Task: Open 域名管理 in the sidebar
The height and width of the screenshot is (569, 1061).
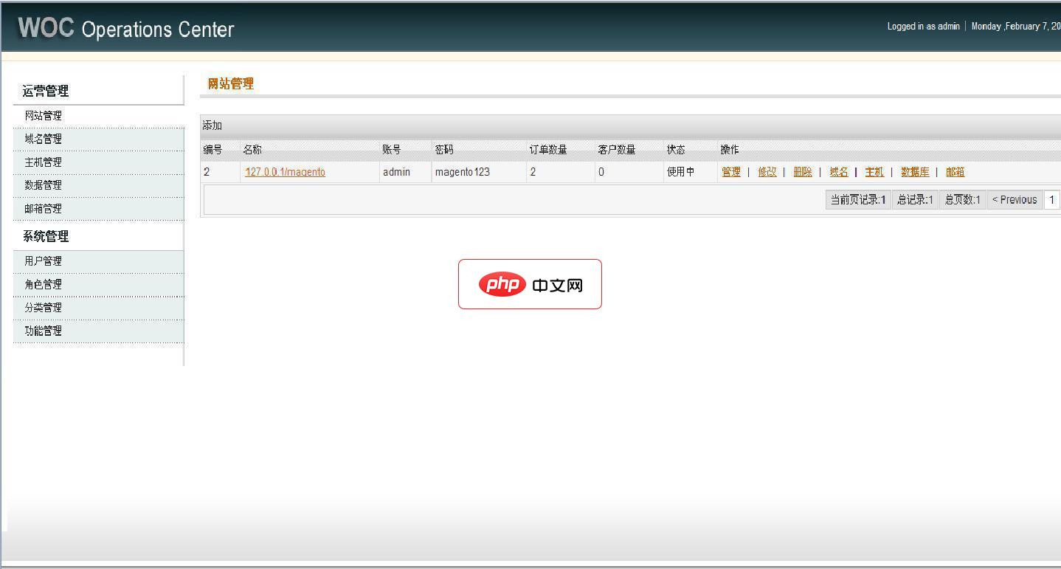Action: coord(44,139)
